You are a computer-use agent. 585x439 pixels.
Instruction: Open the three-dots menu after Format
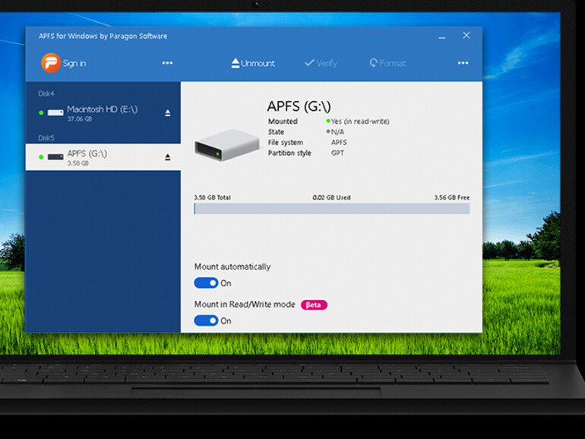tap(463, 63)
